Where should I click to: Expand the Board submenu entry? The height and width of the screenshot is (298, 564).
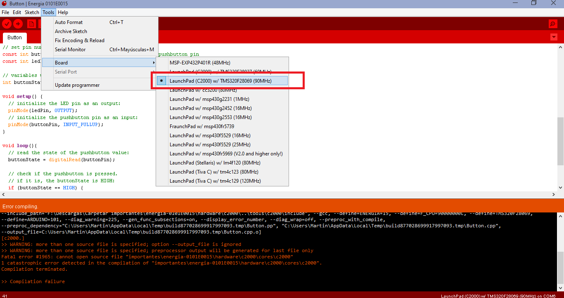tap(100, 63)
